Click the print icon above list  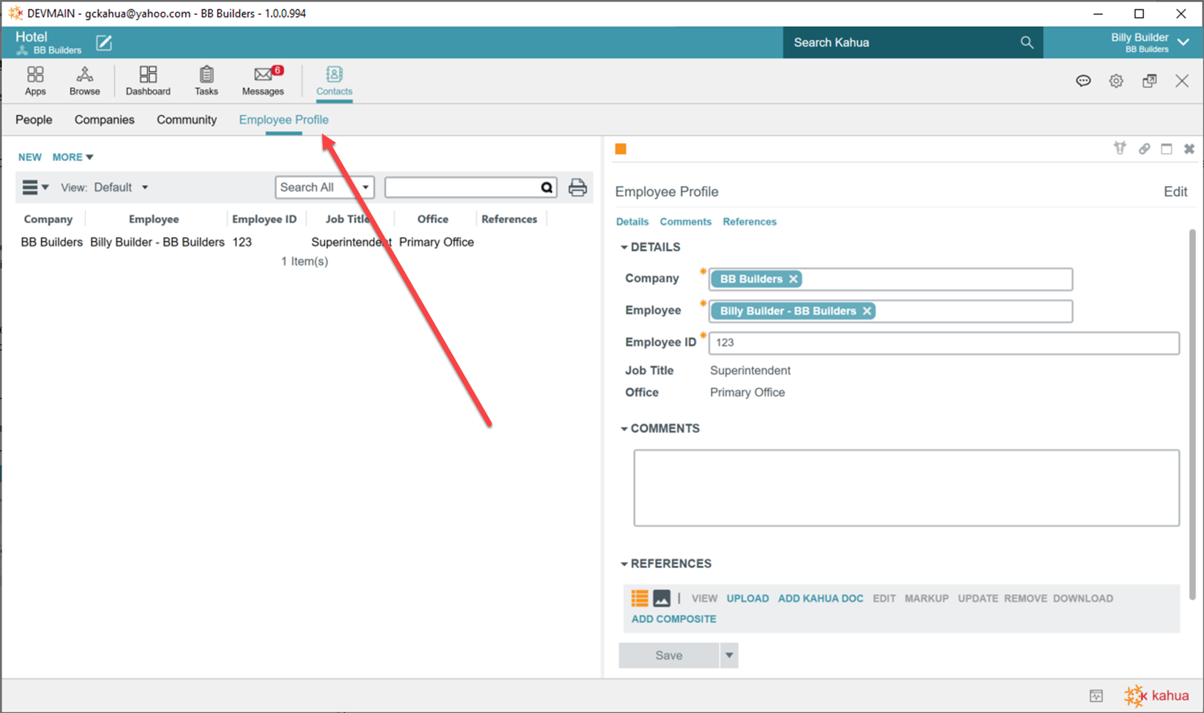pyautogui.click(x=577, y=187)
